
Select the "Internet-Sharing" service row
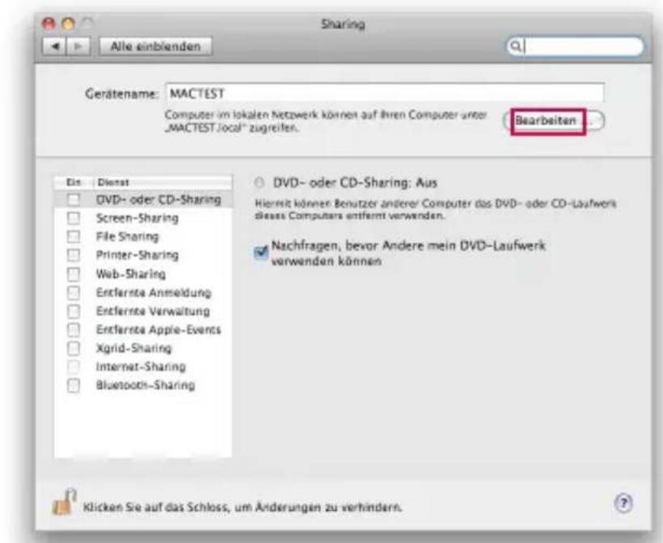tap(143, 367)
